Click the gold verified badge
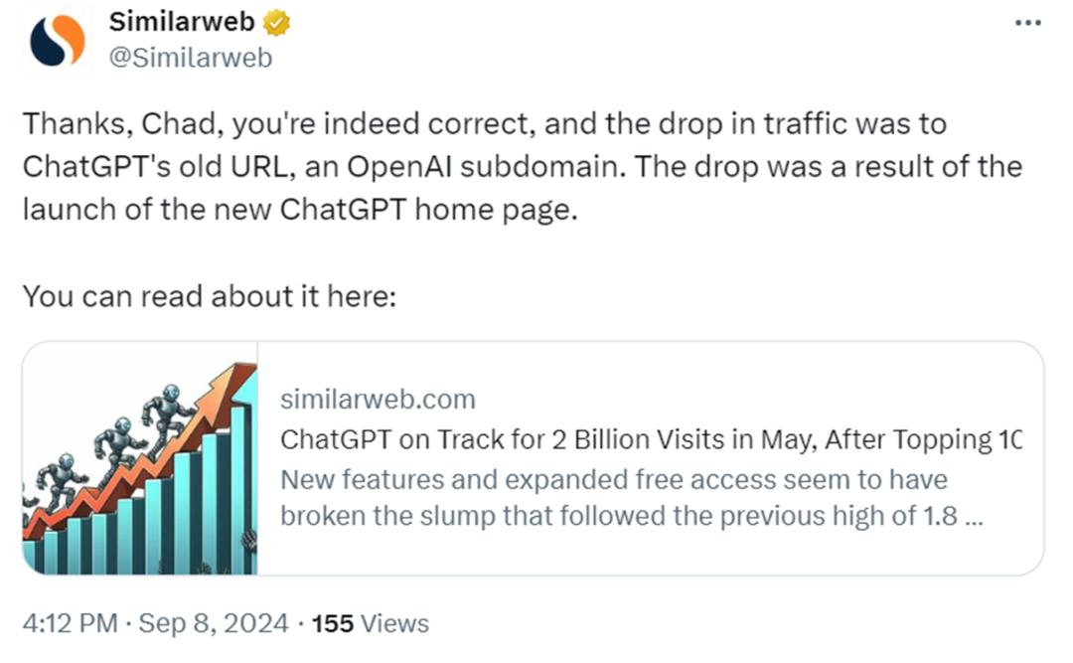The height and width of the screenshot is (663, 1073). (278, 22)
